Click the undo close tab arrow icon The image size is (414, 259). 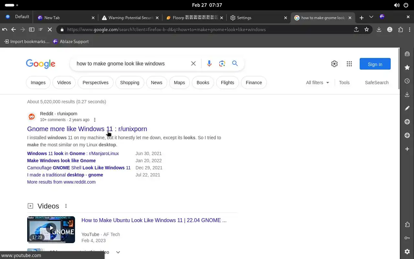pos(5,29)
